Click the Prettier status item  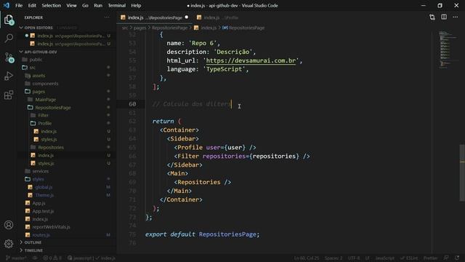pos(431,258)
